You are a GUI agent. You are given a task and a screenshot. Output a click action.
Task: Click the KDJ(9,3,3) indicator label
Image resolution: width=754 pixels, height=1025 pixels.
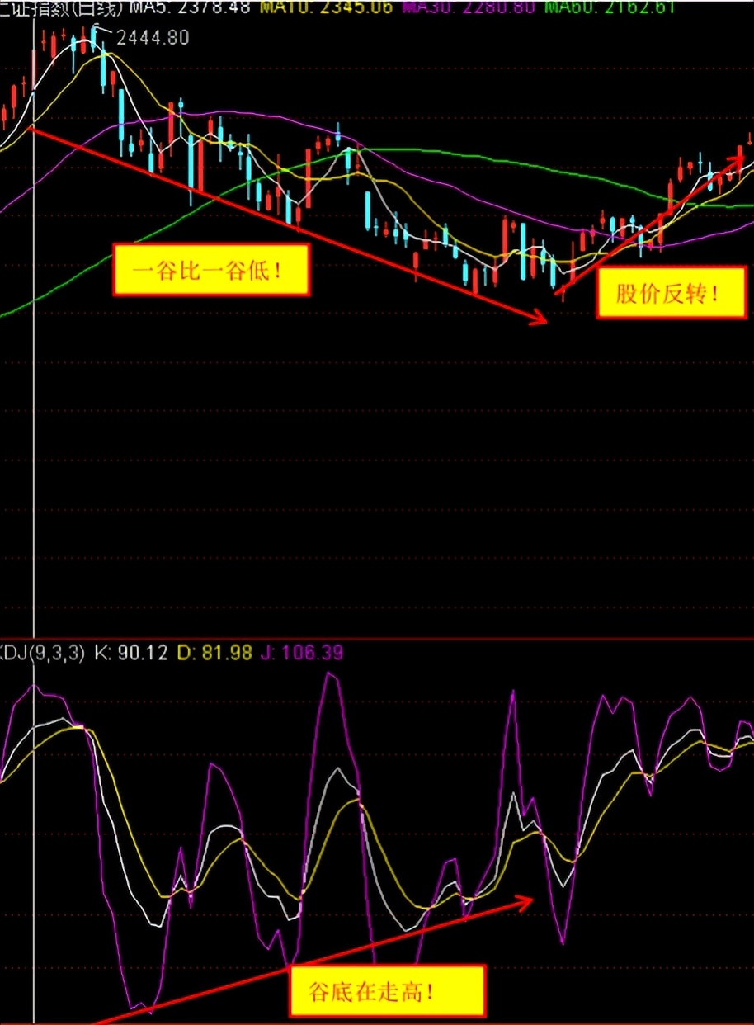pyautogui.click(x=42, y=653)
